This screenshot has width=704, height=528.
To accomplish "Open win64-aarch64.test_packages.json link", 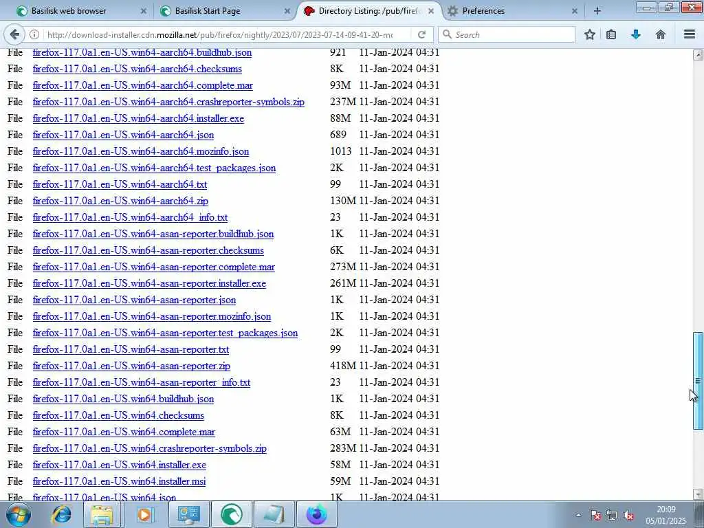I will [154, 168].
